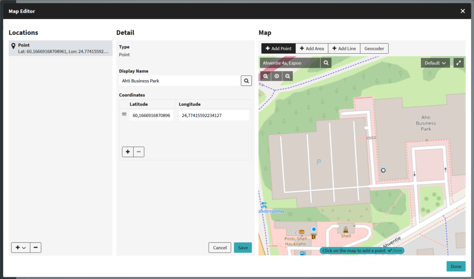Select the Point entry in Locations list

[61, 49]
